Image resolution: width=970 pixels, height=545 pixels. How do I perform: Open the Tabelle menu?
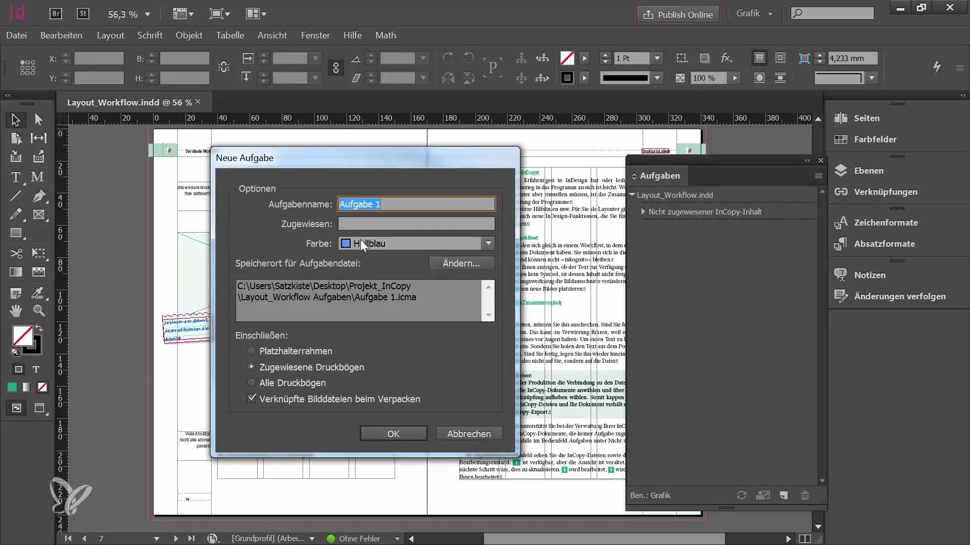coord(230,35)
